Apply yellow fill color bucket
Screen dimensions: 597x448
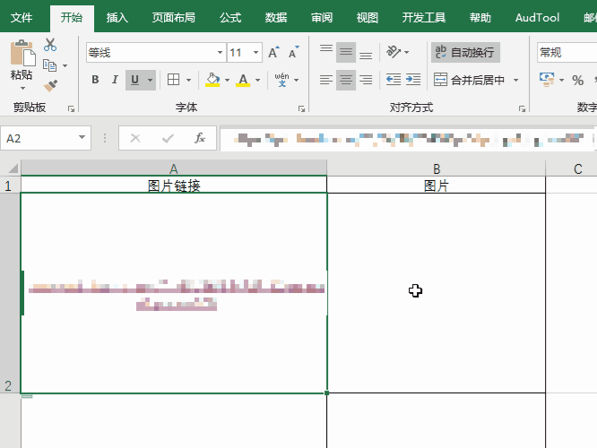[212, 80]
